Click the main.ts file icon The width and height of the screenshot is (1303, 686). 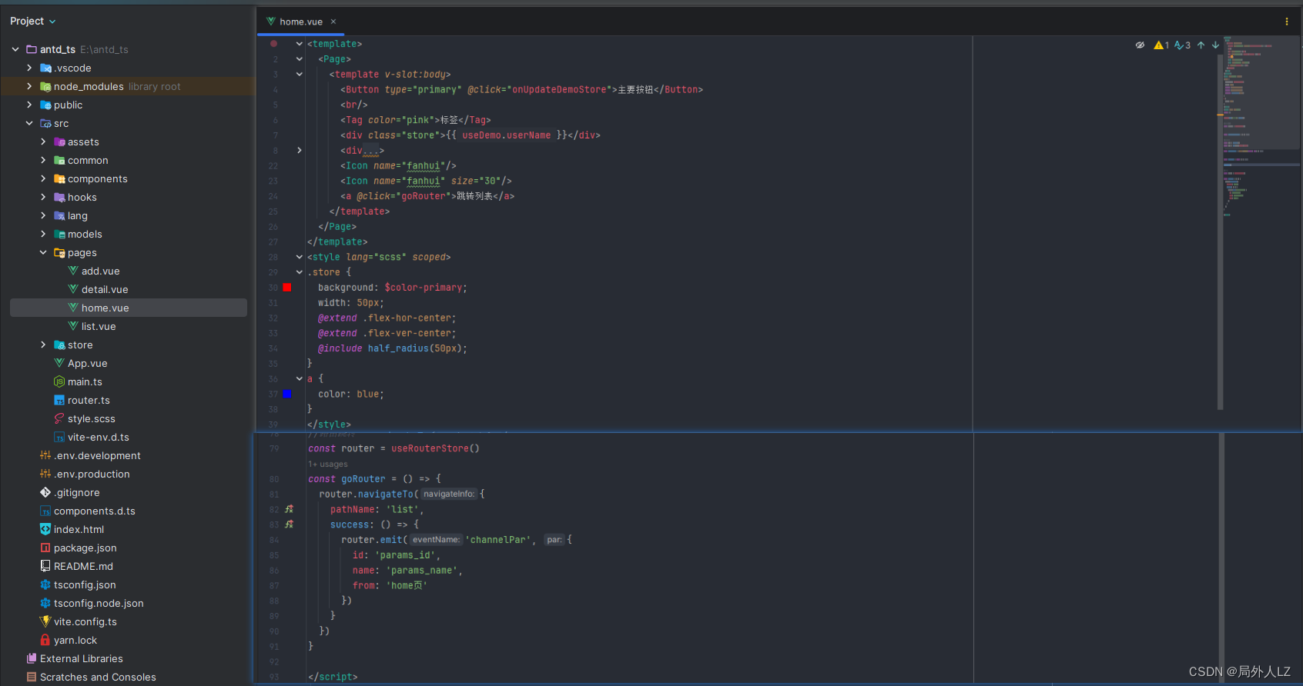tap(59, 381)
